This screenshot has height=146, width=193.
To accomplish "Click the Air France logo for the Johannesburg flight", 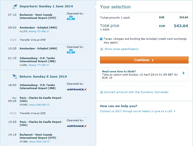I will [x=77, y=89].
